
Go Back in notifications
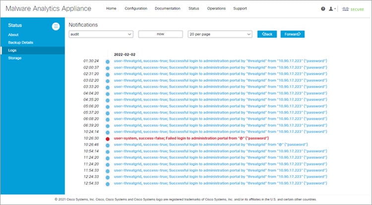(267, 34)
